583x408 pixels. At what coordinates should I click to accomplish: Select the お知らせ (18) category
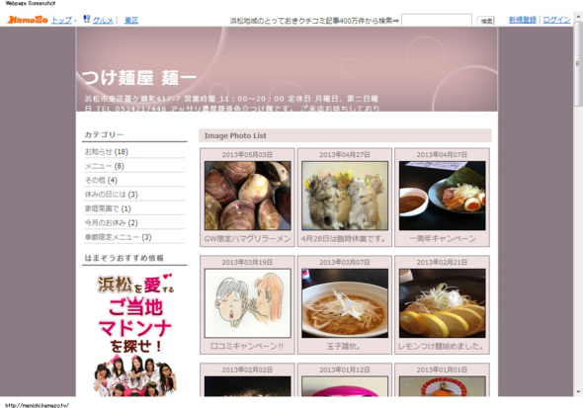107,151
